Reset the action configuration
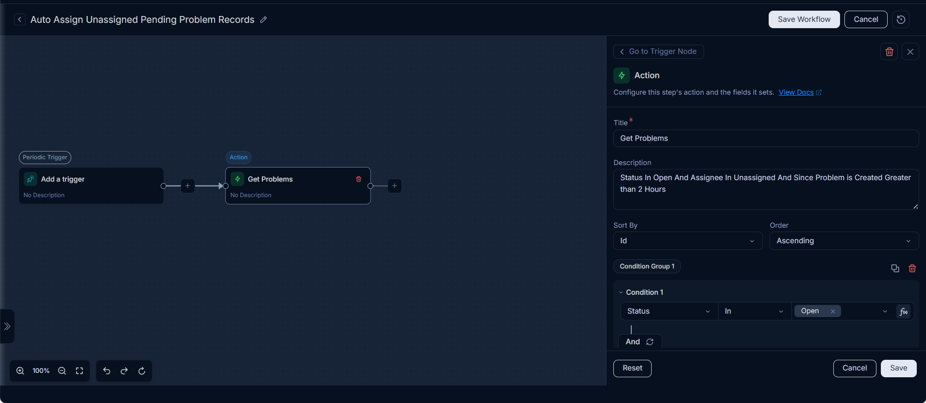This screenshot has height=403, width=926. pos(632,368)
